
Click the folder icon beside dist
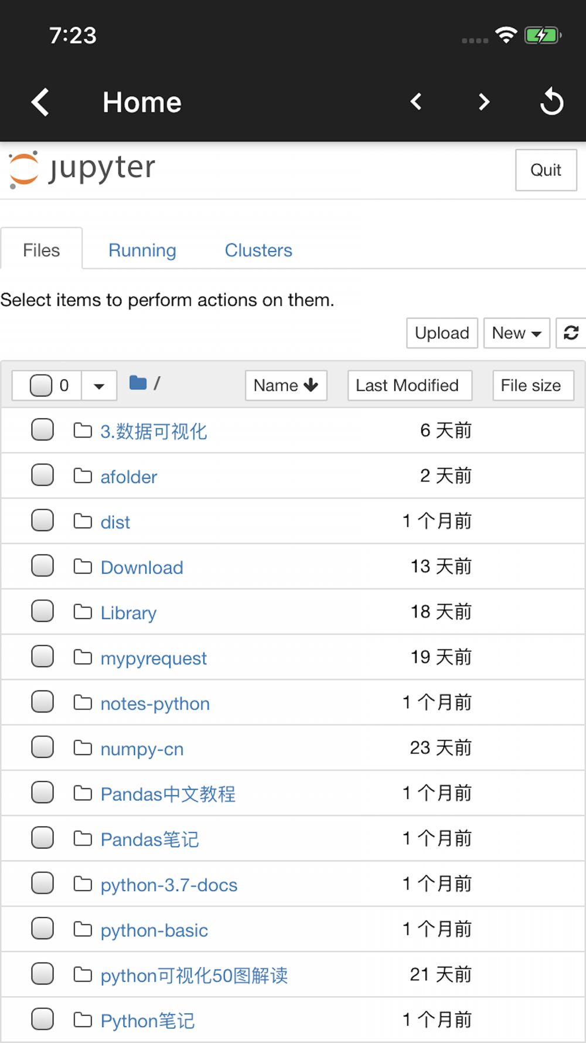(x=83, y=521)
